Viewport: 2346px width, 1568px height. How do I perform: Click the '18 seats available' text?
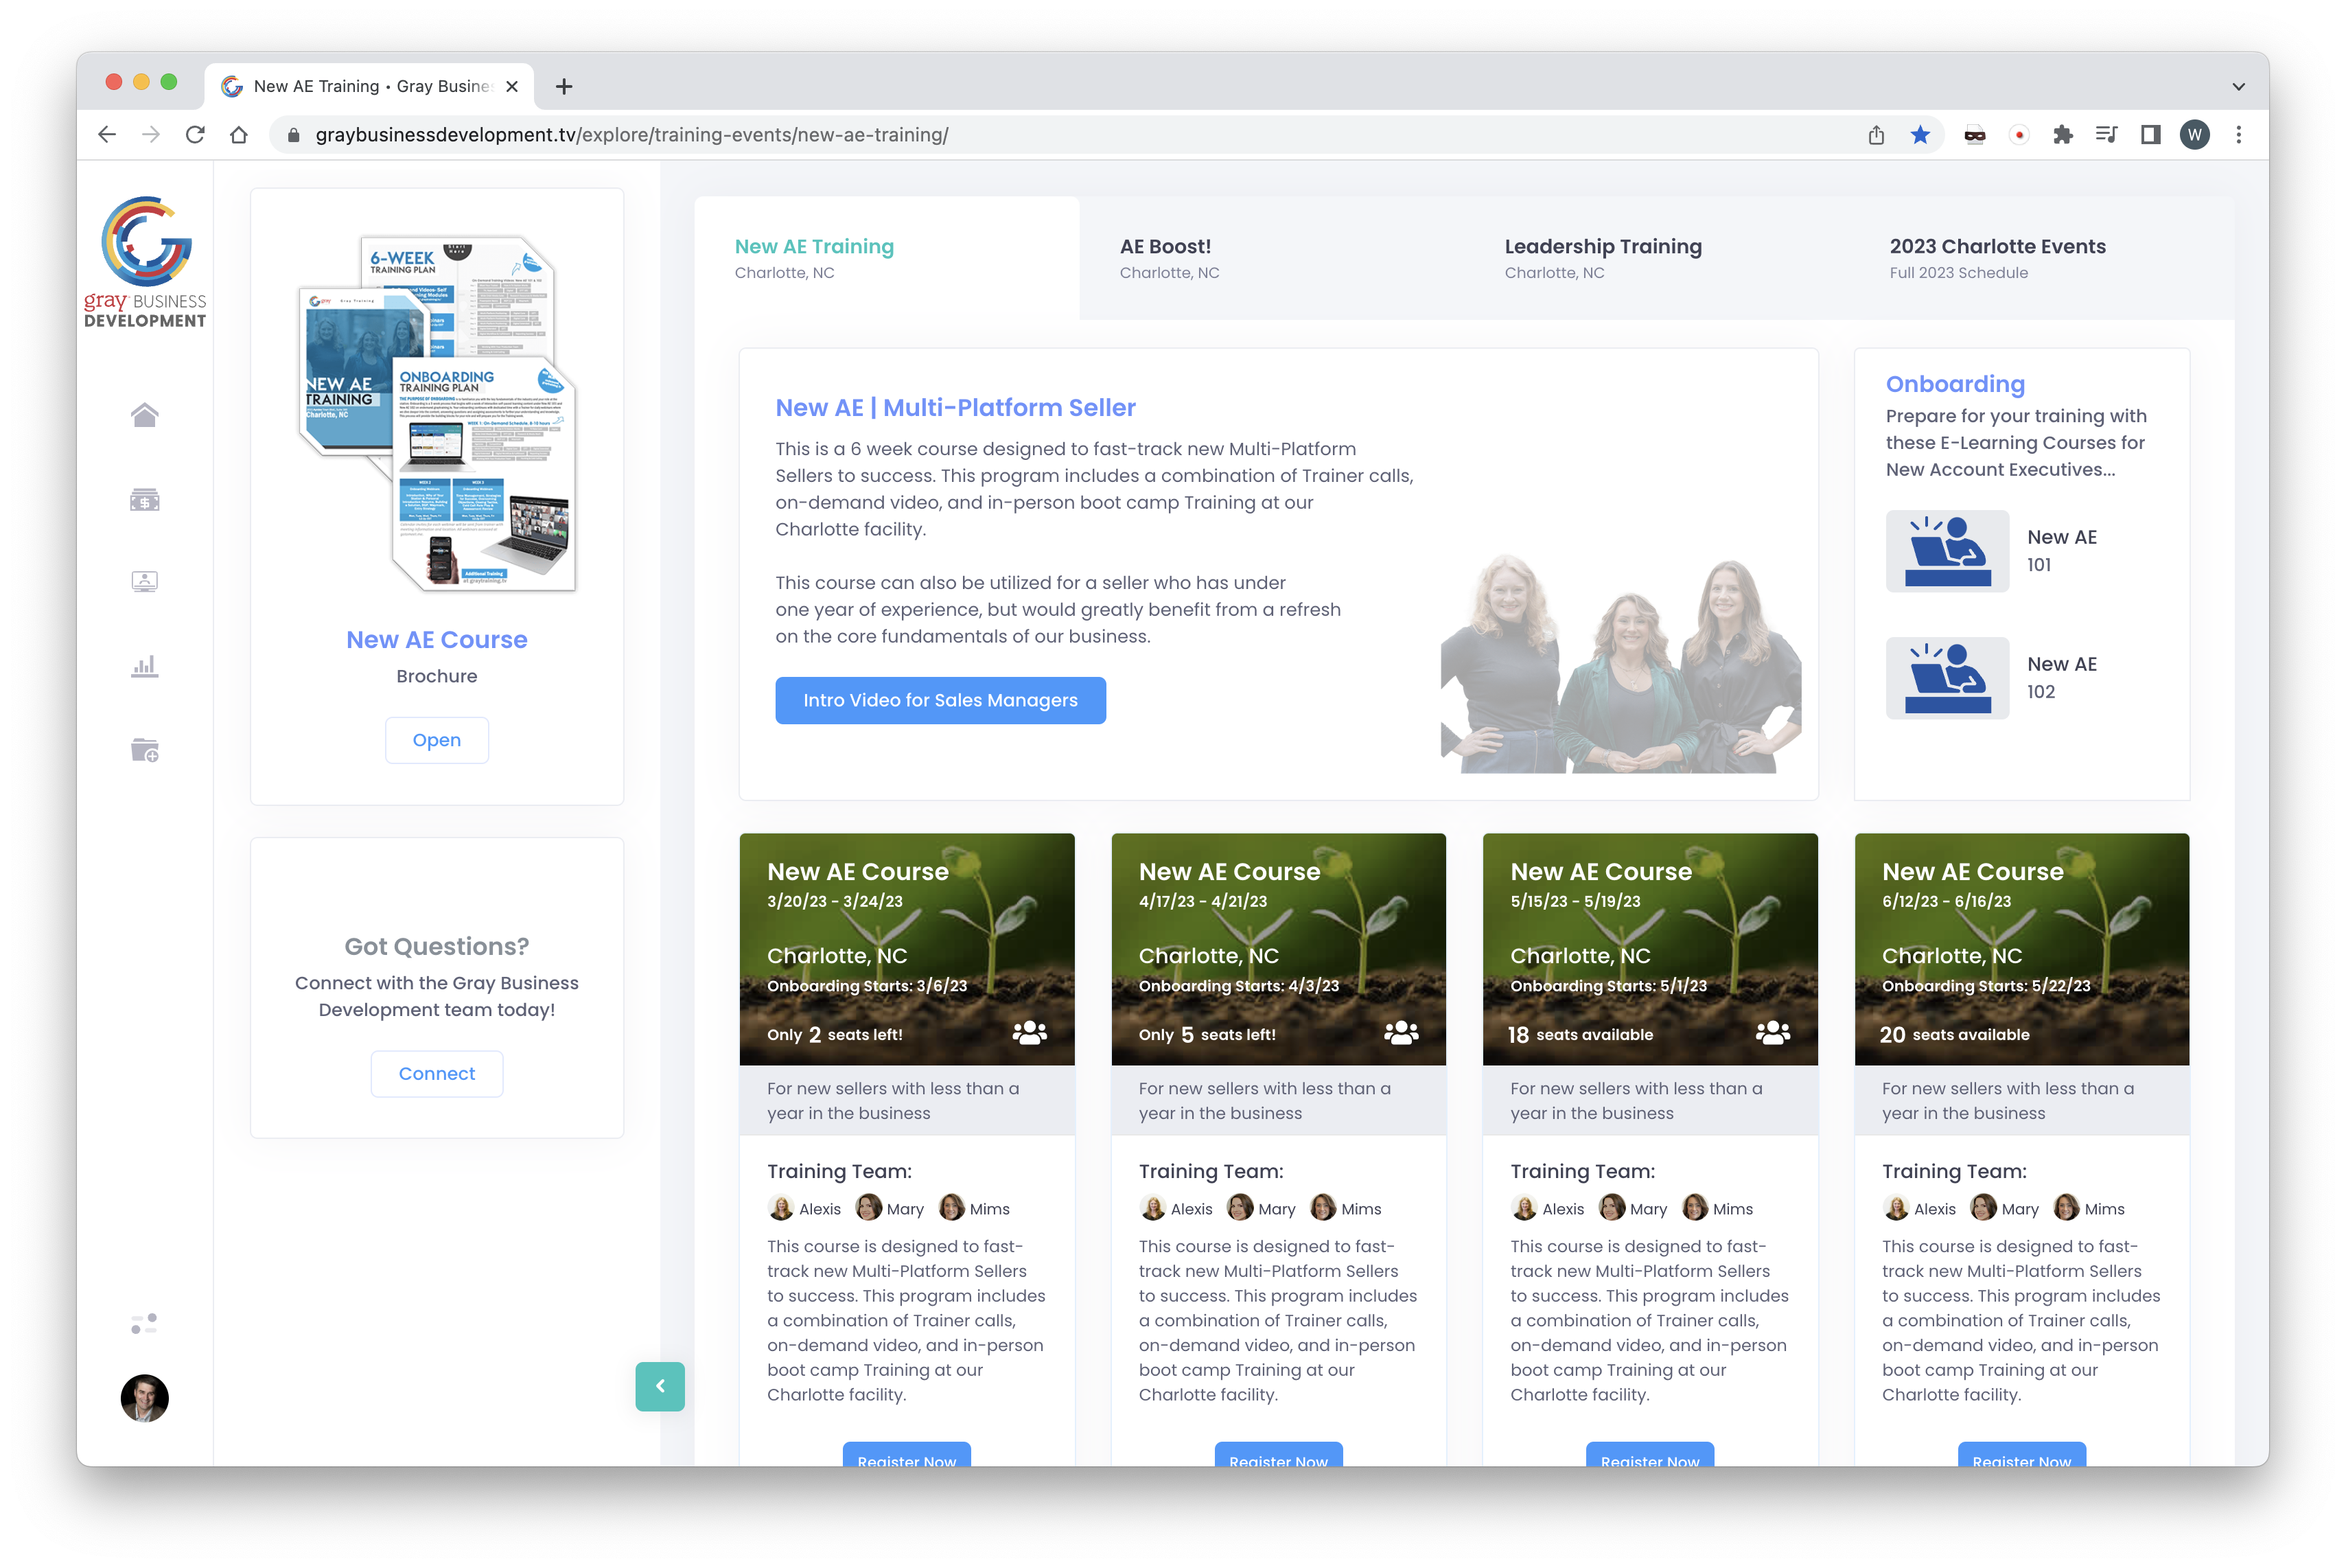tap(1580, 1035)
